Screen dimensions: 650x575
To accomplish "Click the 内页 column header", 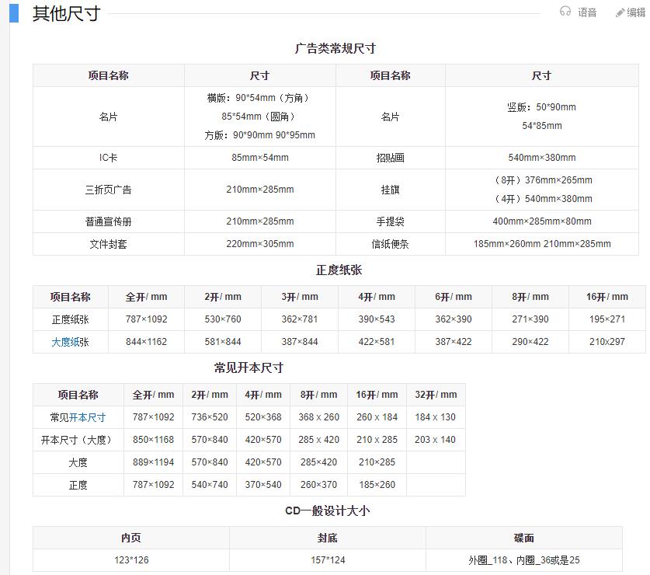I will 131,538.
